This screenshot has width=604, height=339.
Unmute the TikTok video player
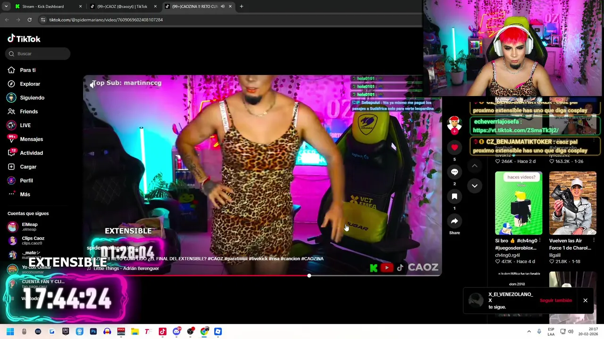[x=92, y=84]
